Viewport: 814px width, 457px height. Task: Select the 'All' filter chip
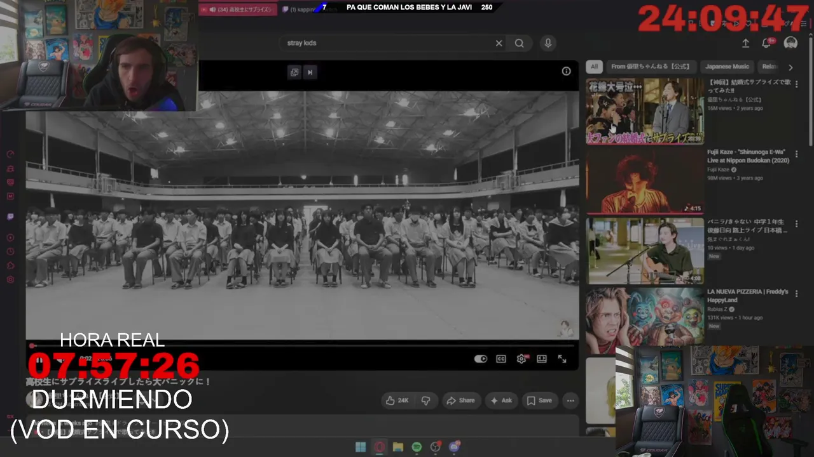[594, 67]
